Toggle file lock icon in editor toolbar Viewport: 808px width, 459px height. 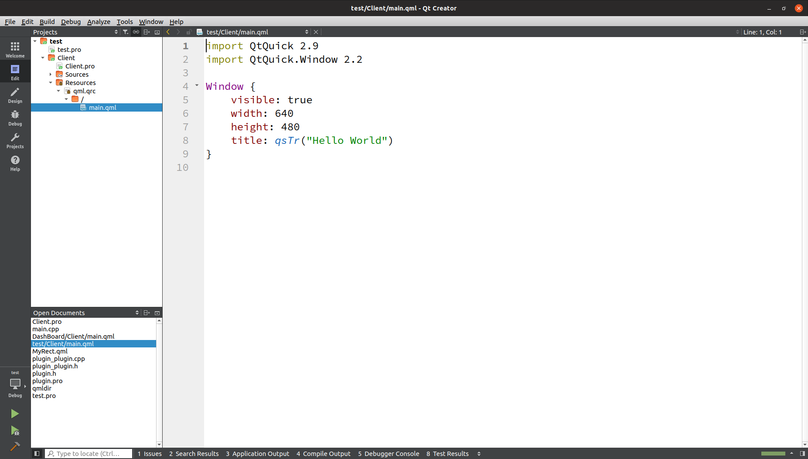[x=189, y=32]
